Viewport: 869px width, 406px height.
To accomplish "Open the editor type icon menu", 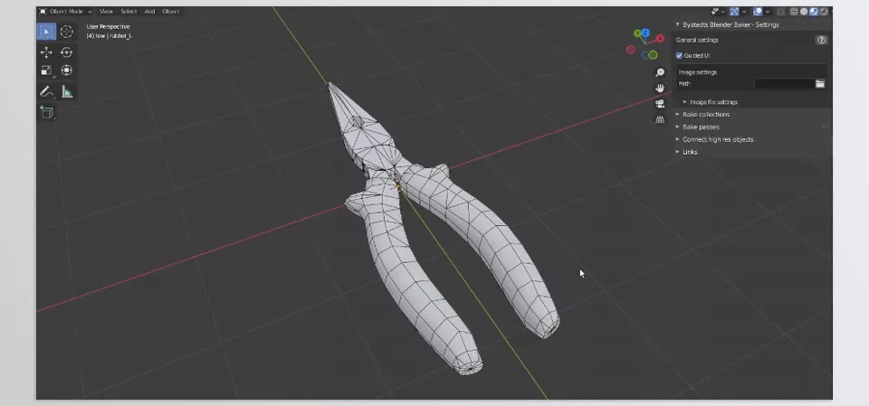I will 43,11.
